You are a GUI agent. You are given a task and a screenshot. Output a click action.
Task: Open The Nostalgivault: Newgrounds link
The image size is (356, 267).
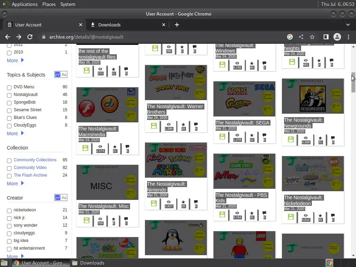pos(303,123)
